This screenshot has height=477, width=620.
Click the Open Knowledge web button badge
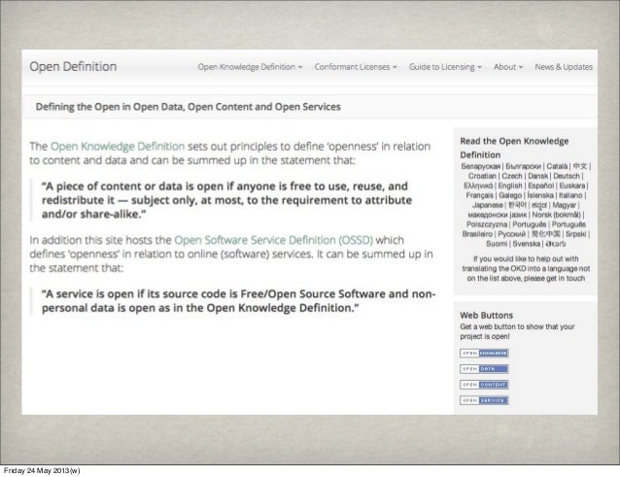(484, 353)
